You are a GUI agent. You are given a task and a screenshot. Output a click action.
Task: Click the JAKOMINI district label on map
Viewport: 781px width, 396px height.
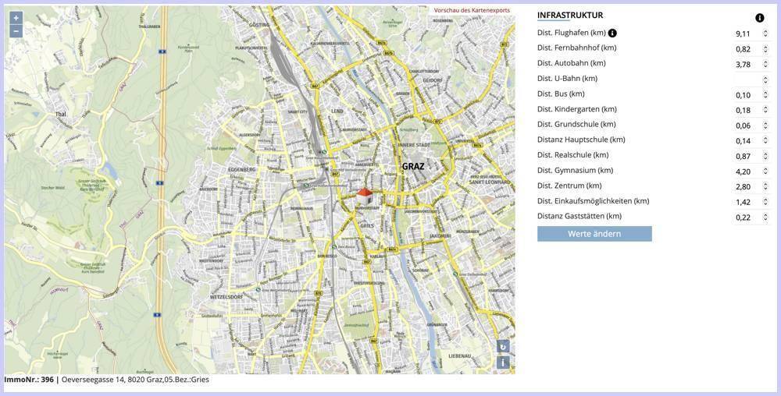coord(440,235)
